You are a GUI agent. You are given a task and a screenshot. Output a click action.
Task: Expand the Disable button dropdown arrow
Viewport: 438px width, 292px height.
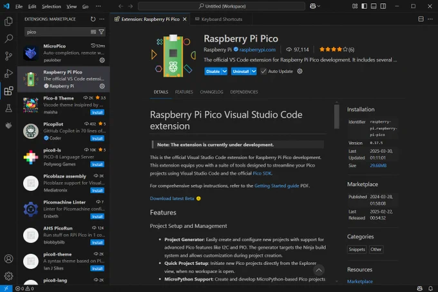tap(225, 71)
